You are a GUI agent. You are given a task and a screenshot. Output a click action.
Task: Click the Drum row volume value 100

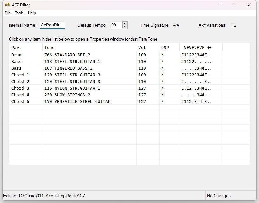click(142, 55)
